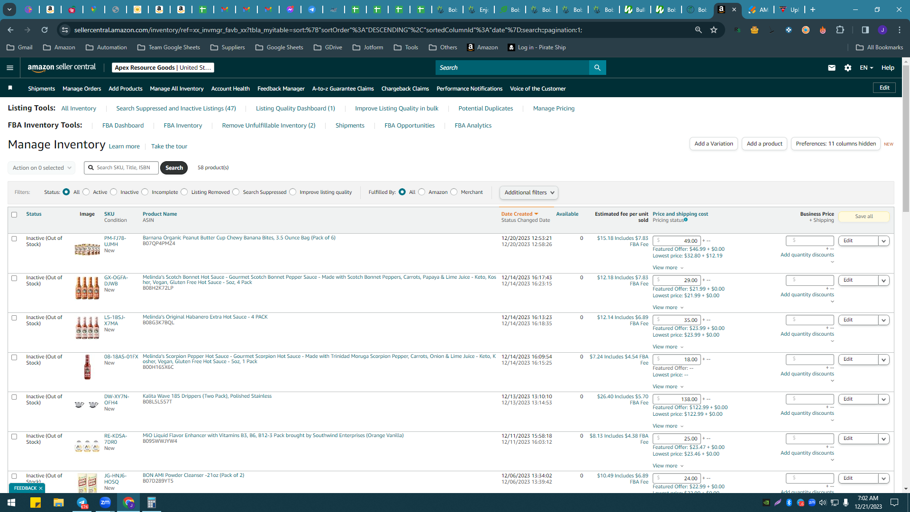Choose Search Suppressed radio filter
910x512 pixels.
click(236, 192)
